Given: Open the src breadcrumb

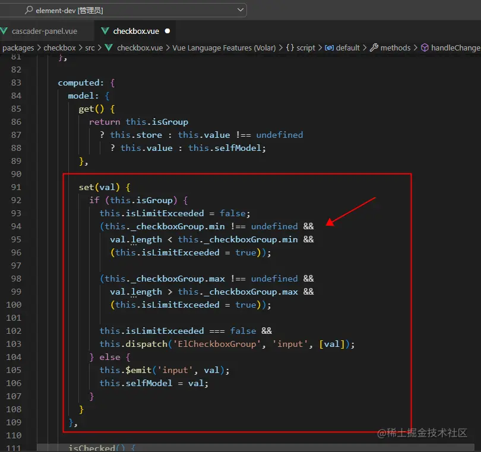Looking at the screenshot, I should click(90, 48).
